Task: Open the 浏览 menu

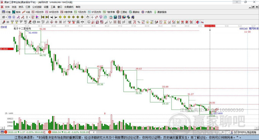Action: point(14,7)
